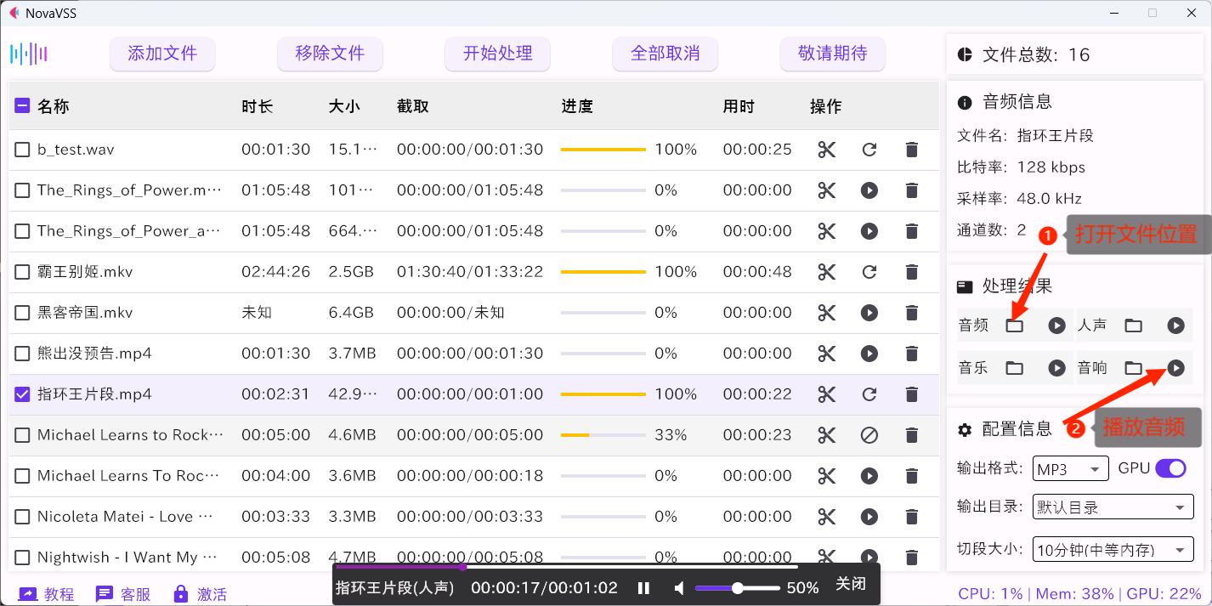
Task: Adjust the playback volume slider
Action: click(x=738, y=587)
